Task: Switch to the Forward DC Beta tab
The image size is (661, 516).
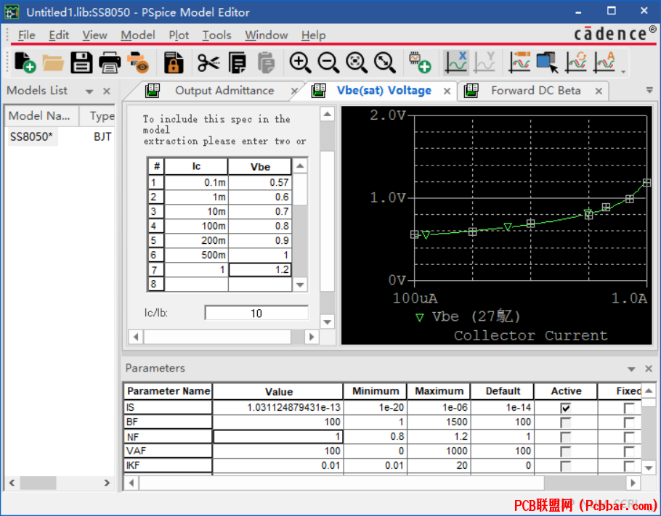Action: point(535,91)
